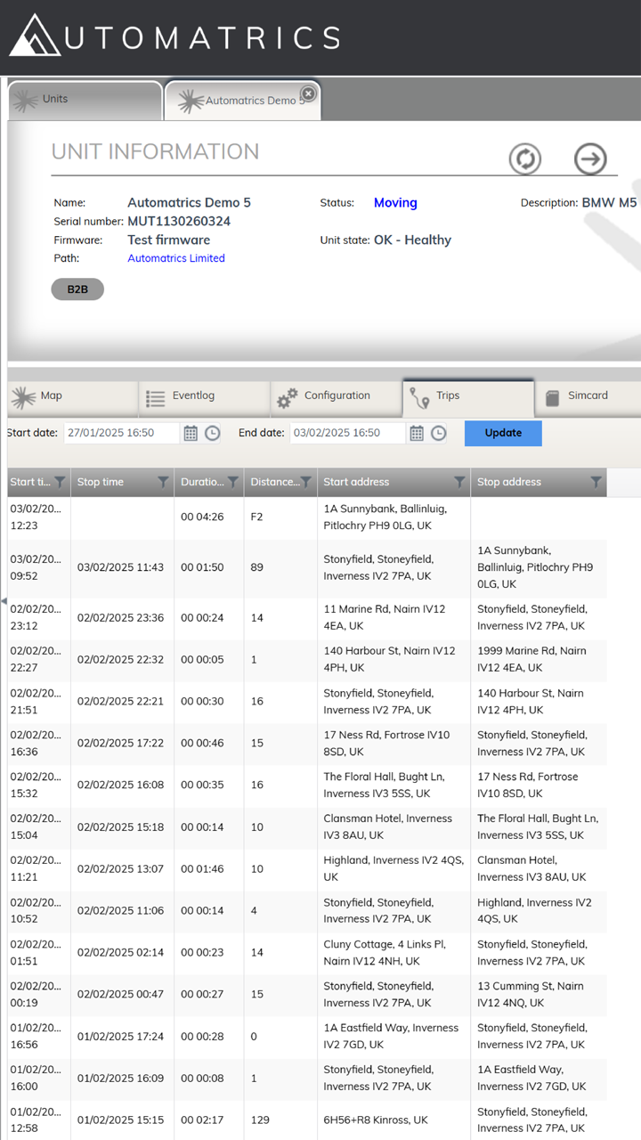The image size is (641, 1140).
Task: Click the B2B badge button
Action: pos(77,289)
